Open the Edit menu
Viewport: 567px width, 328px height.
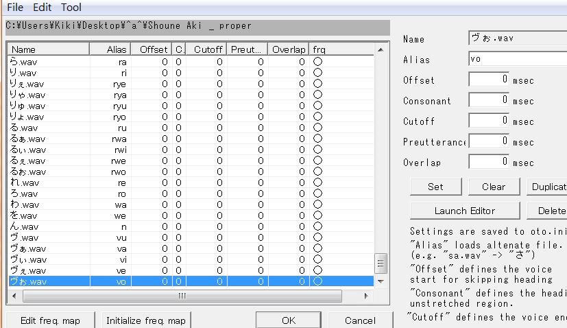(x=42, y=8)
